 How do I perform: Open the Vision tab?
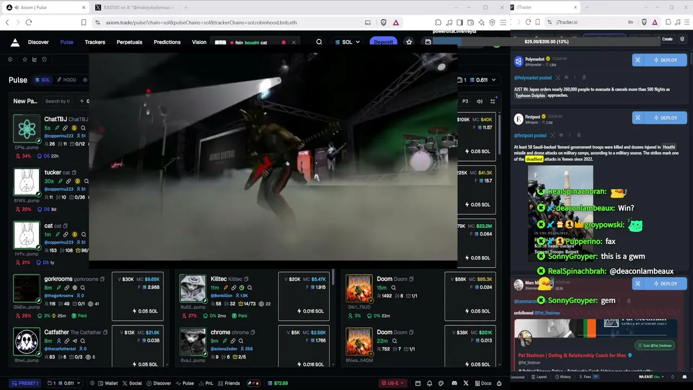[199, 42]
